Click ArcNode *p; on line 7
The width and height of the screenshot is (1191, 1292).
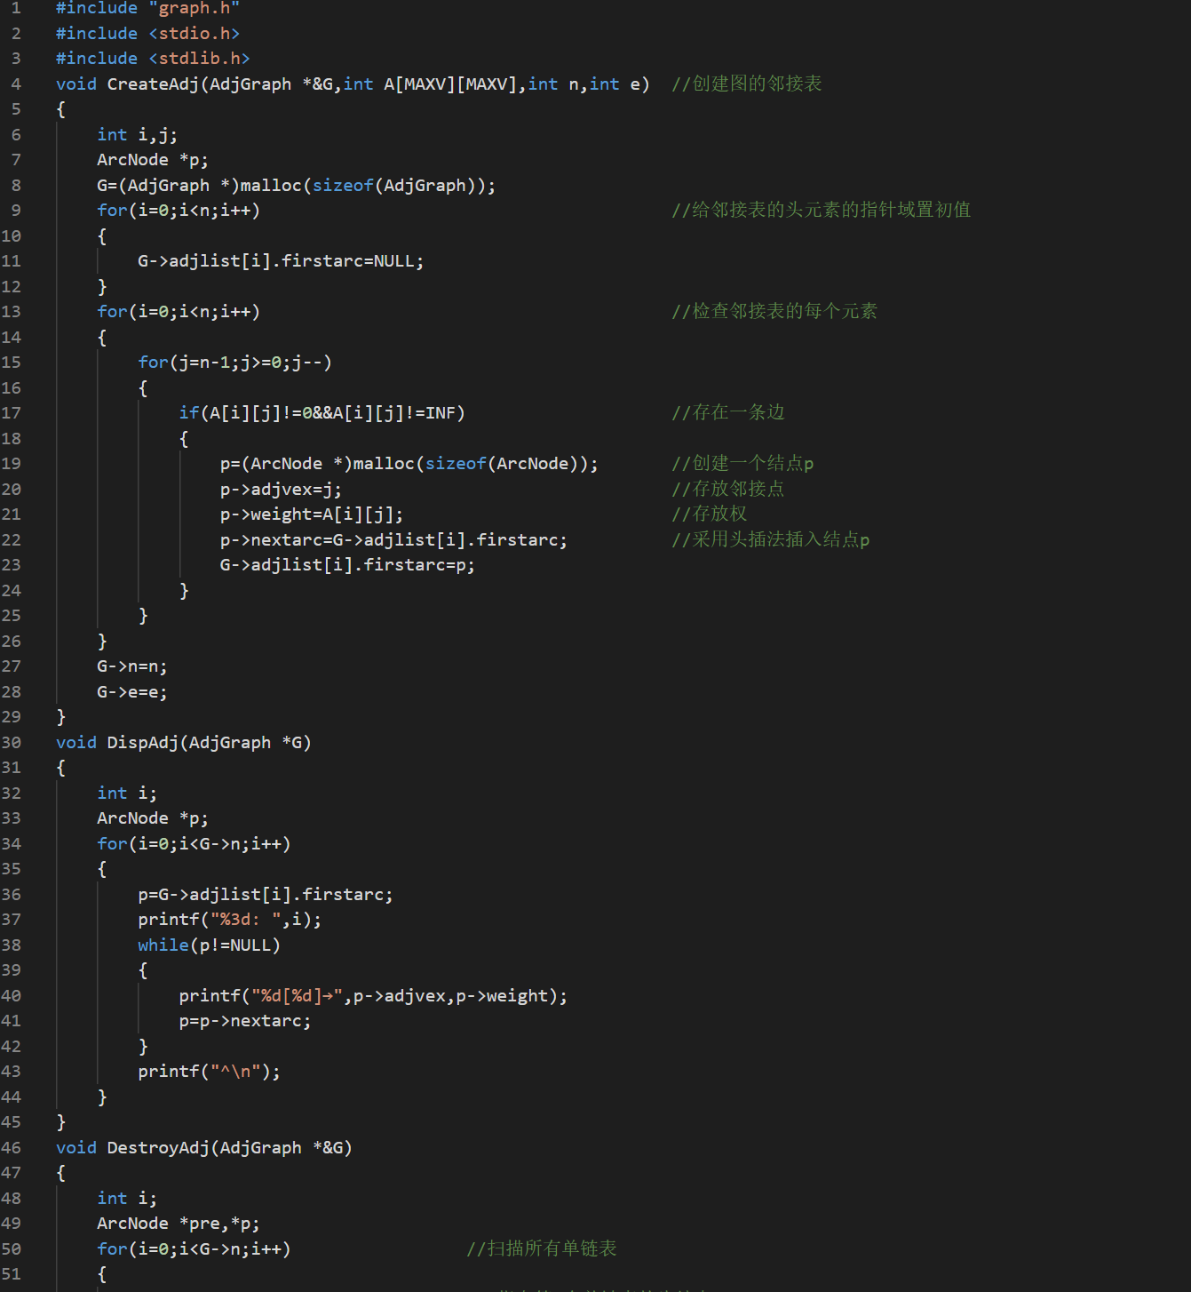[153, 159]
